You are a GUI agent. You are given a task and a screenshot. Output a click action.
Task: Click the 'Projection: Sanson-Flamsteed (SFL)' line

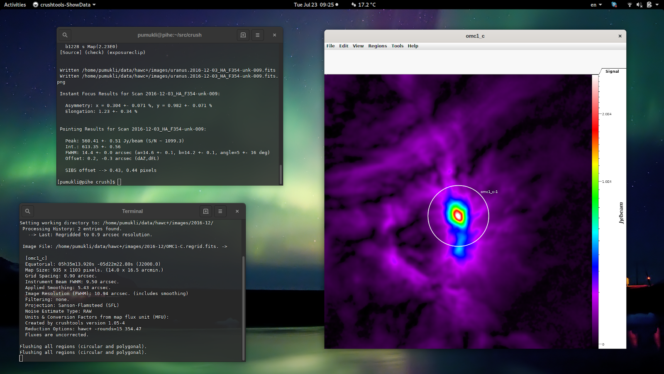click(72, 305)
